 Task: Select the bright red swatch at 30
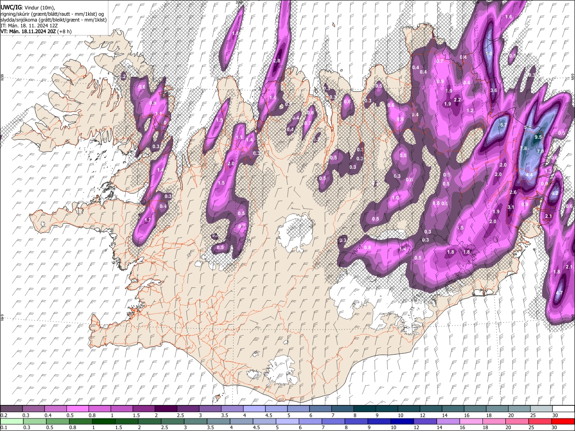pos(563,422)
